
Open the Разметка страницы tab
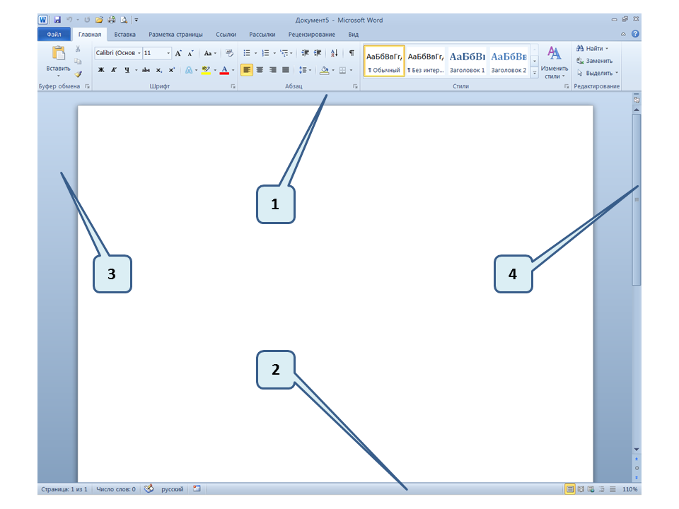tap(175, 34)
